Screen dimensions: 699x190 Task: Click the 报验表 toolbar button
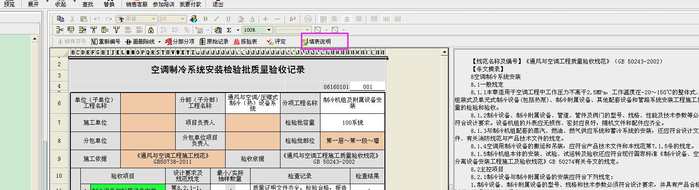pyautogui.click(x=245, y=42)
